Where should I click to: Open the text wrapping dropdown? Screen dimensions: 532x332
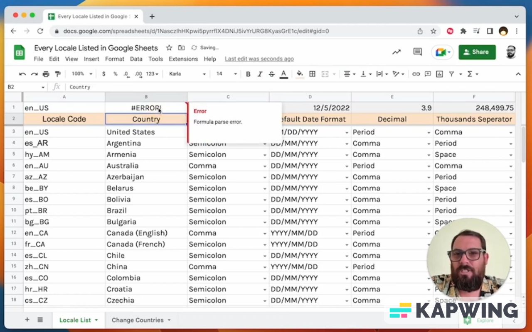(x=382, y=74)
